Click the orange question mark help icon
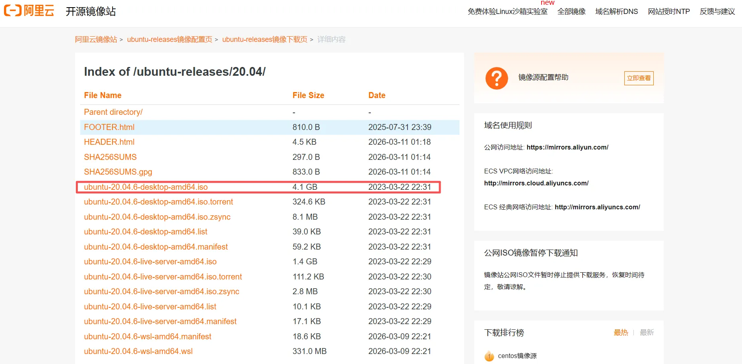The width and height of the screenshot is (742, 364). point(497,78)
